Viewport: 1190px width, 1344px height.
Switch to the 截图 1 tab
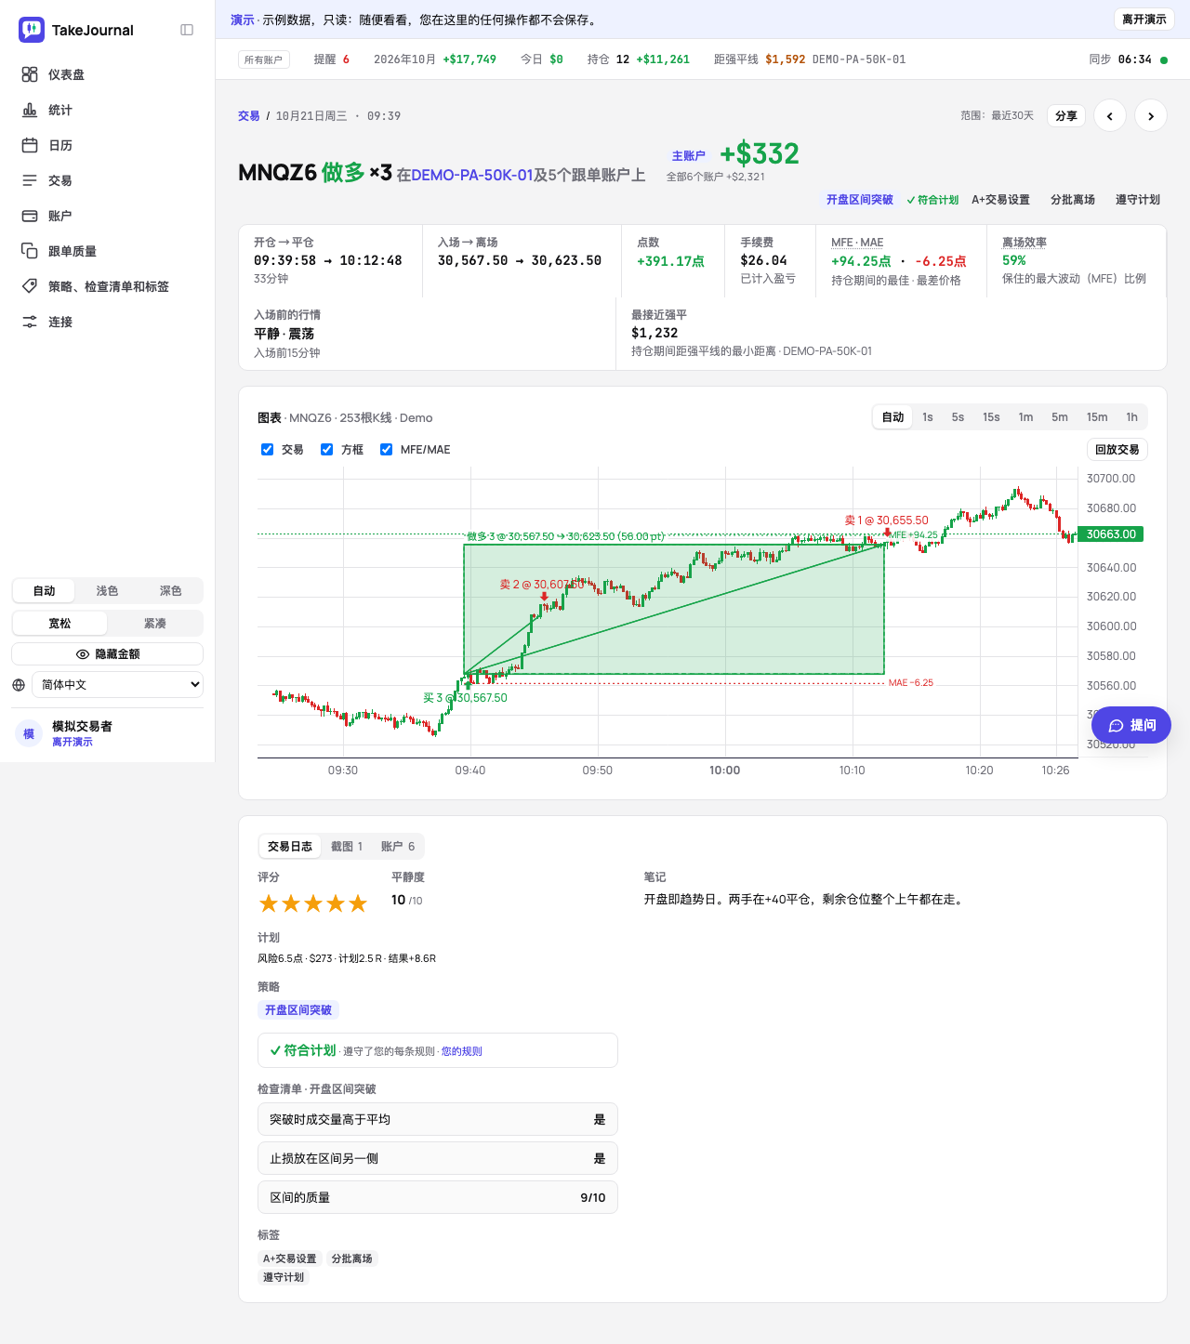(347, 847)
